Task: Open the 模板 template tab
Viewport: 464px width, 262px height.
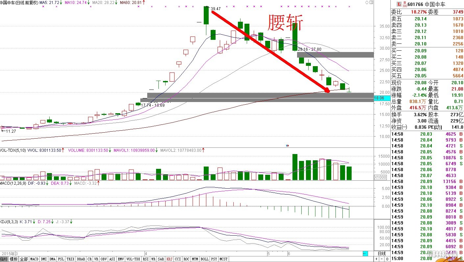Action: click(14, 259)
